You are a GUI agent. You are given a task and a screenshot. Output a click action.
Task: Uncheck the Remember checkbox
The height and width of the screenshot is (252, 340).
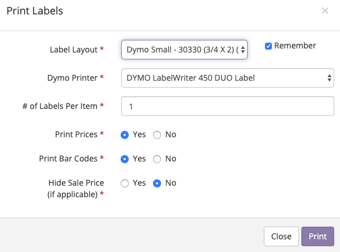268,46
